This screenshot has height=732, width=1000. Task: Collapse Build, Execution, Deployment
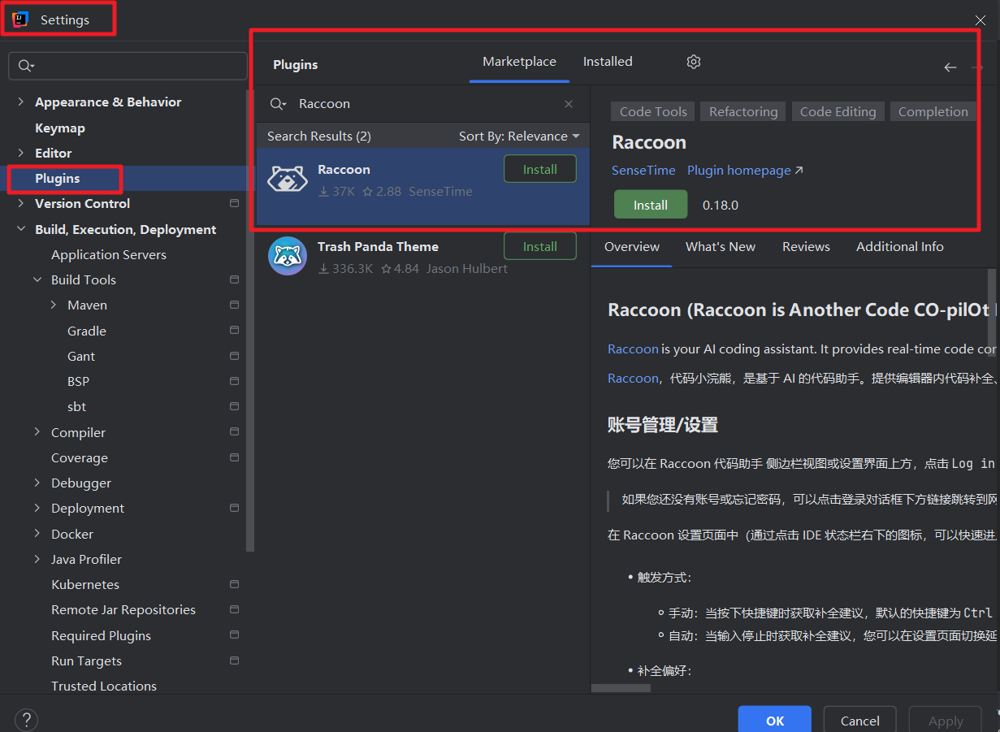coord(20,229)
